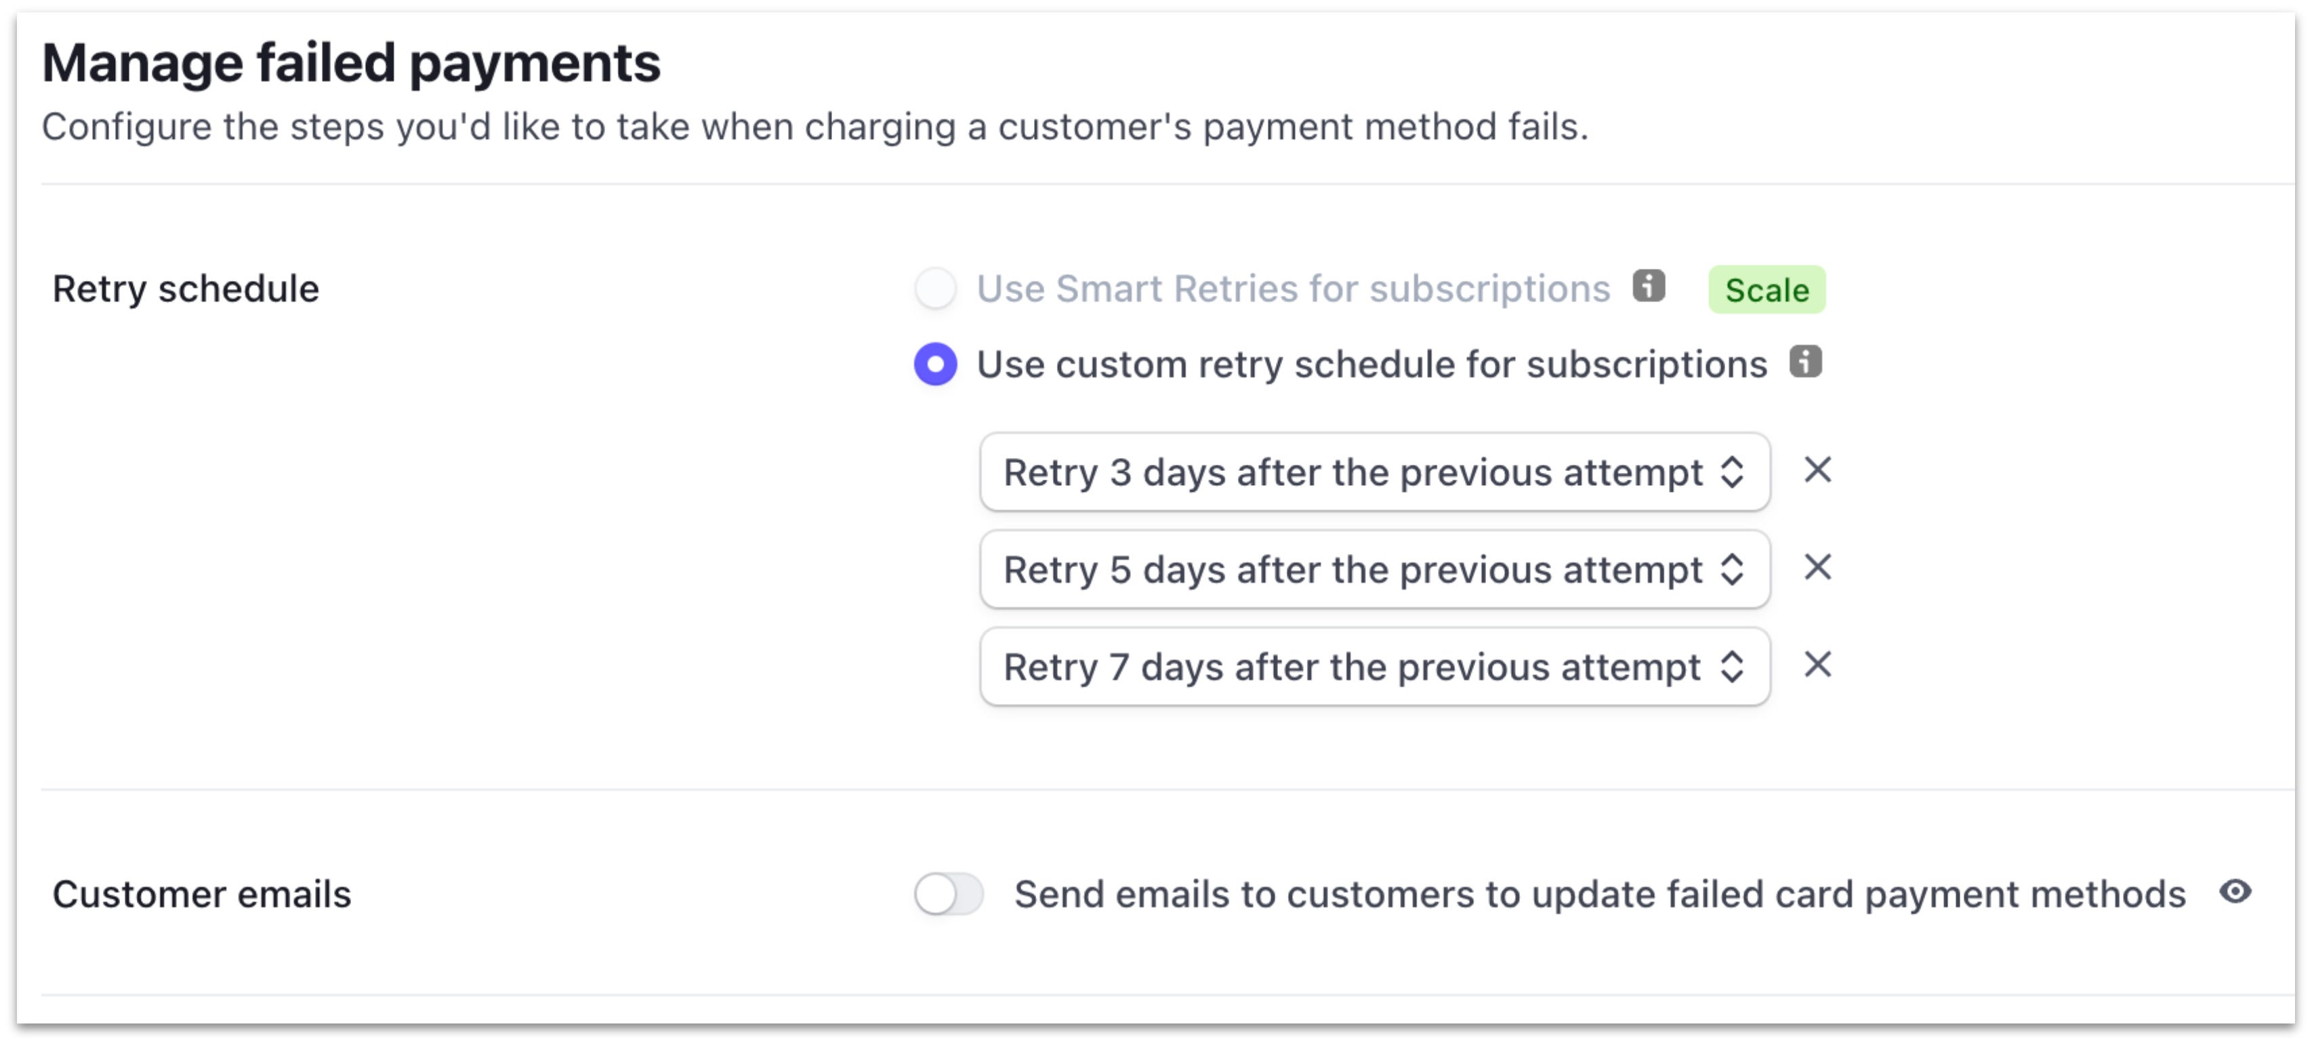
Task: Remove the 7 days retry rule
Action: (1817, 665)
